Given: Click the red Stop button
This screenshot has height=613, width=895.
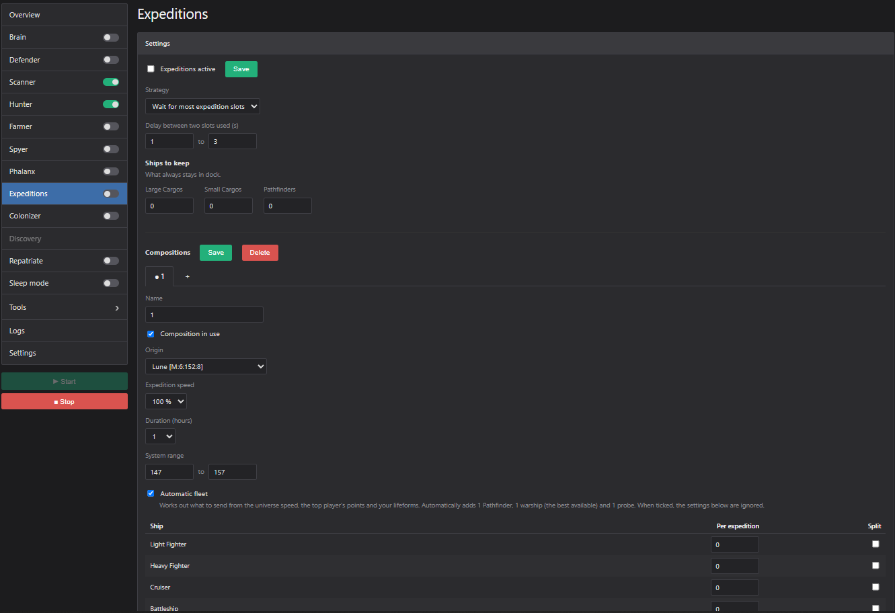Looking at the screenshot, I should click(65, 401).
